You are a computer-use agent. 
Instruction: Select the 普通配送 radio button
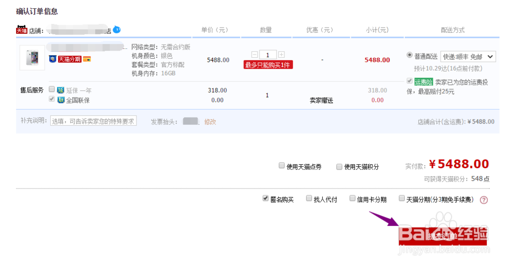(410, 55)
